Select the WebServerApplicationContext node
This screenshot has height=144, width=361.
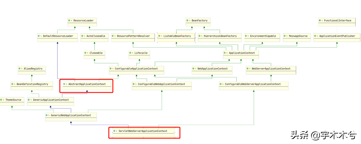[x=271, y=69]
